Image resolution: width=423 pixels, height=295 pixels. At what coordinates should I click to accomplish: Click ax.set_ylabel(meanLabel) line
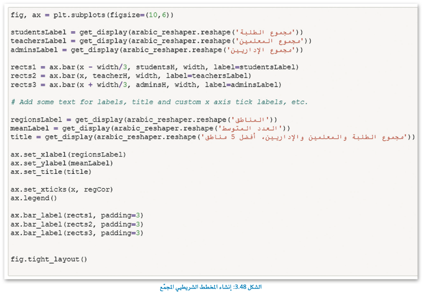pyautogui.click(x=62, y=163)
